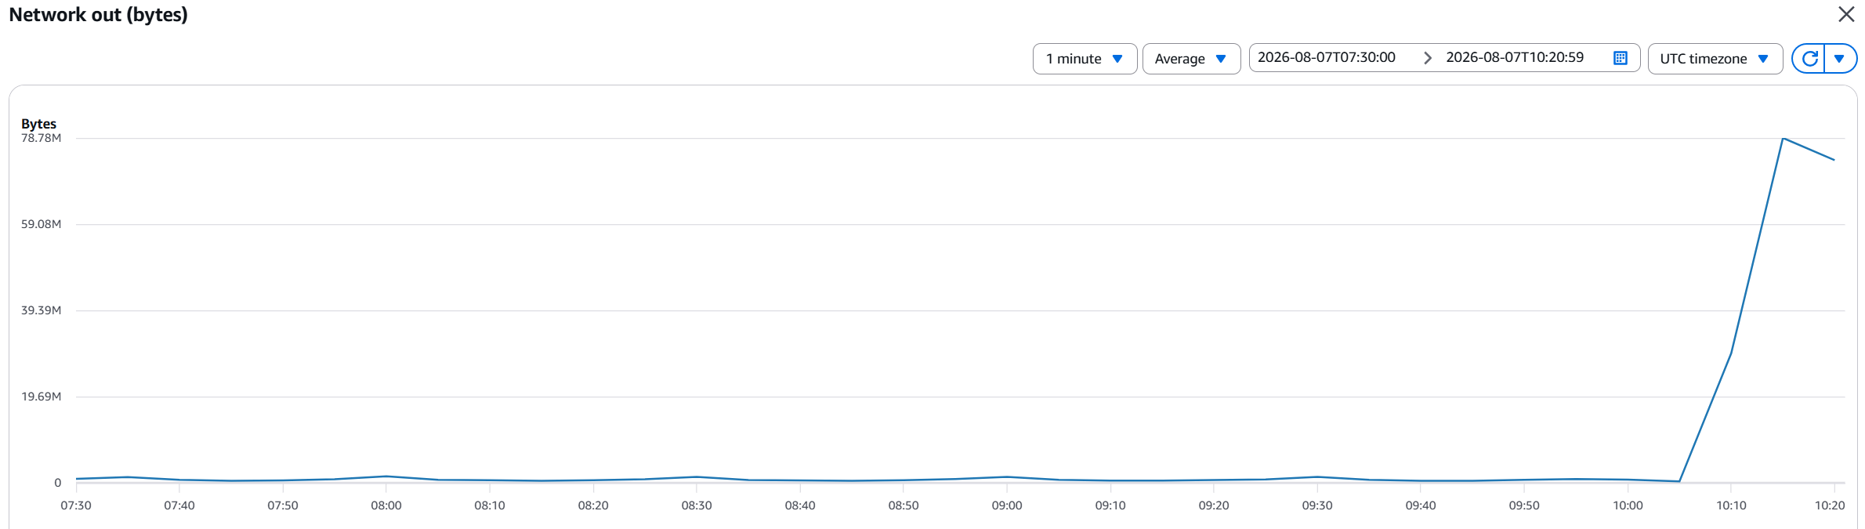Click the refresh icon button
The width and height of the screenshot is (1865, 529).
click(1809, 59)
